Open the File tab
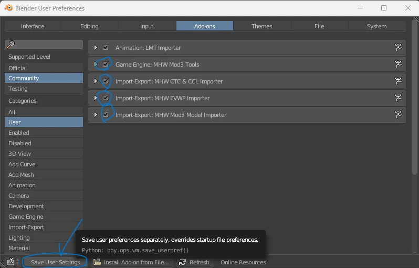Viewport: 419px width, 268px height. coord(319,26)
